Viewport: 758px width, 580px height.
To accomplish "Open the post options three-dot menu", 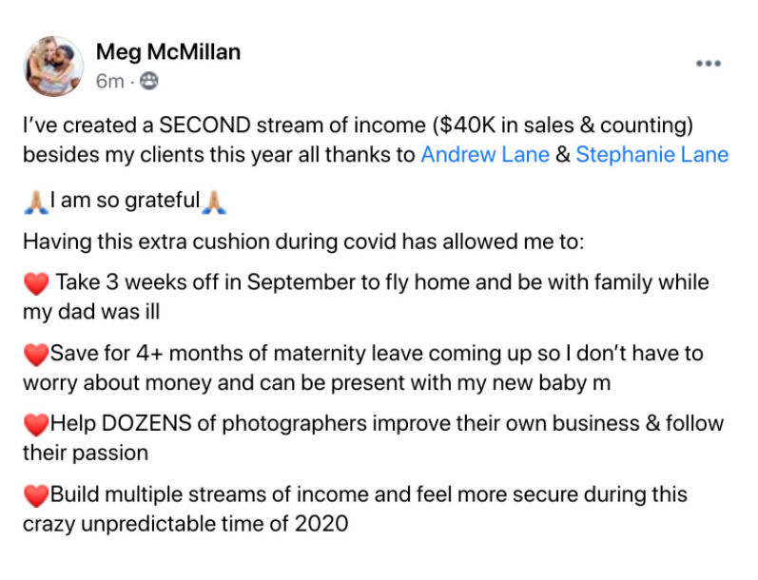I will point(708,64).
